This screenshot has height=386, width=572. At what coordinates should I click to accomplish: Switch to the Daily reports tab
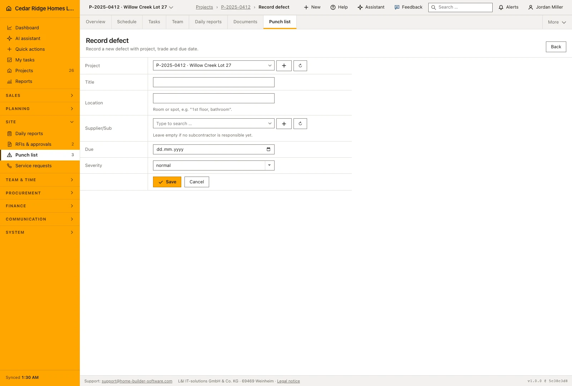tap(208, 22)
